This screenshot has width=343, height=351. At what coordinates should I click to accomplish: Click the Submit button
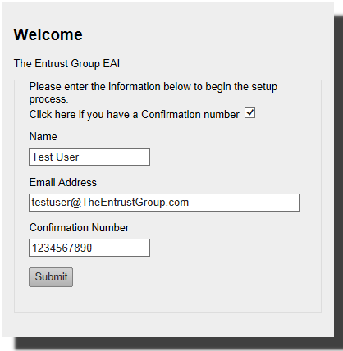pyautogui.click(x=51, y=277)
